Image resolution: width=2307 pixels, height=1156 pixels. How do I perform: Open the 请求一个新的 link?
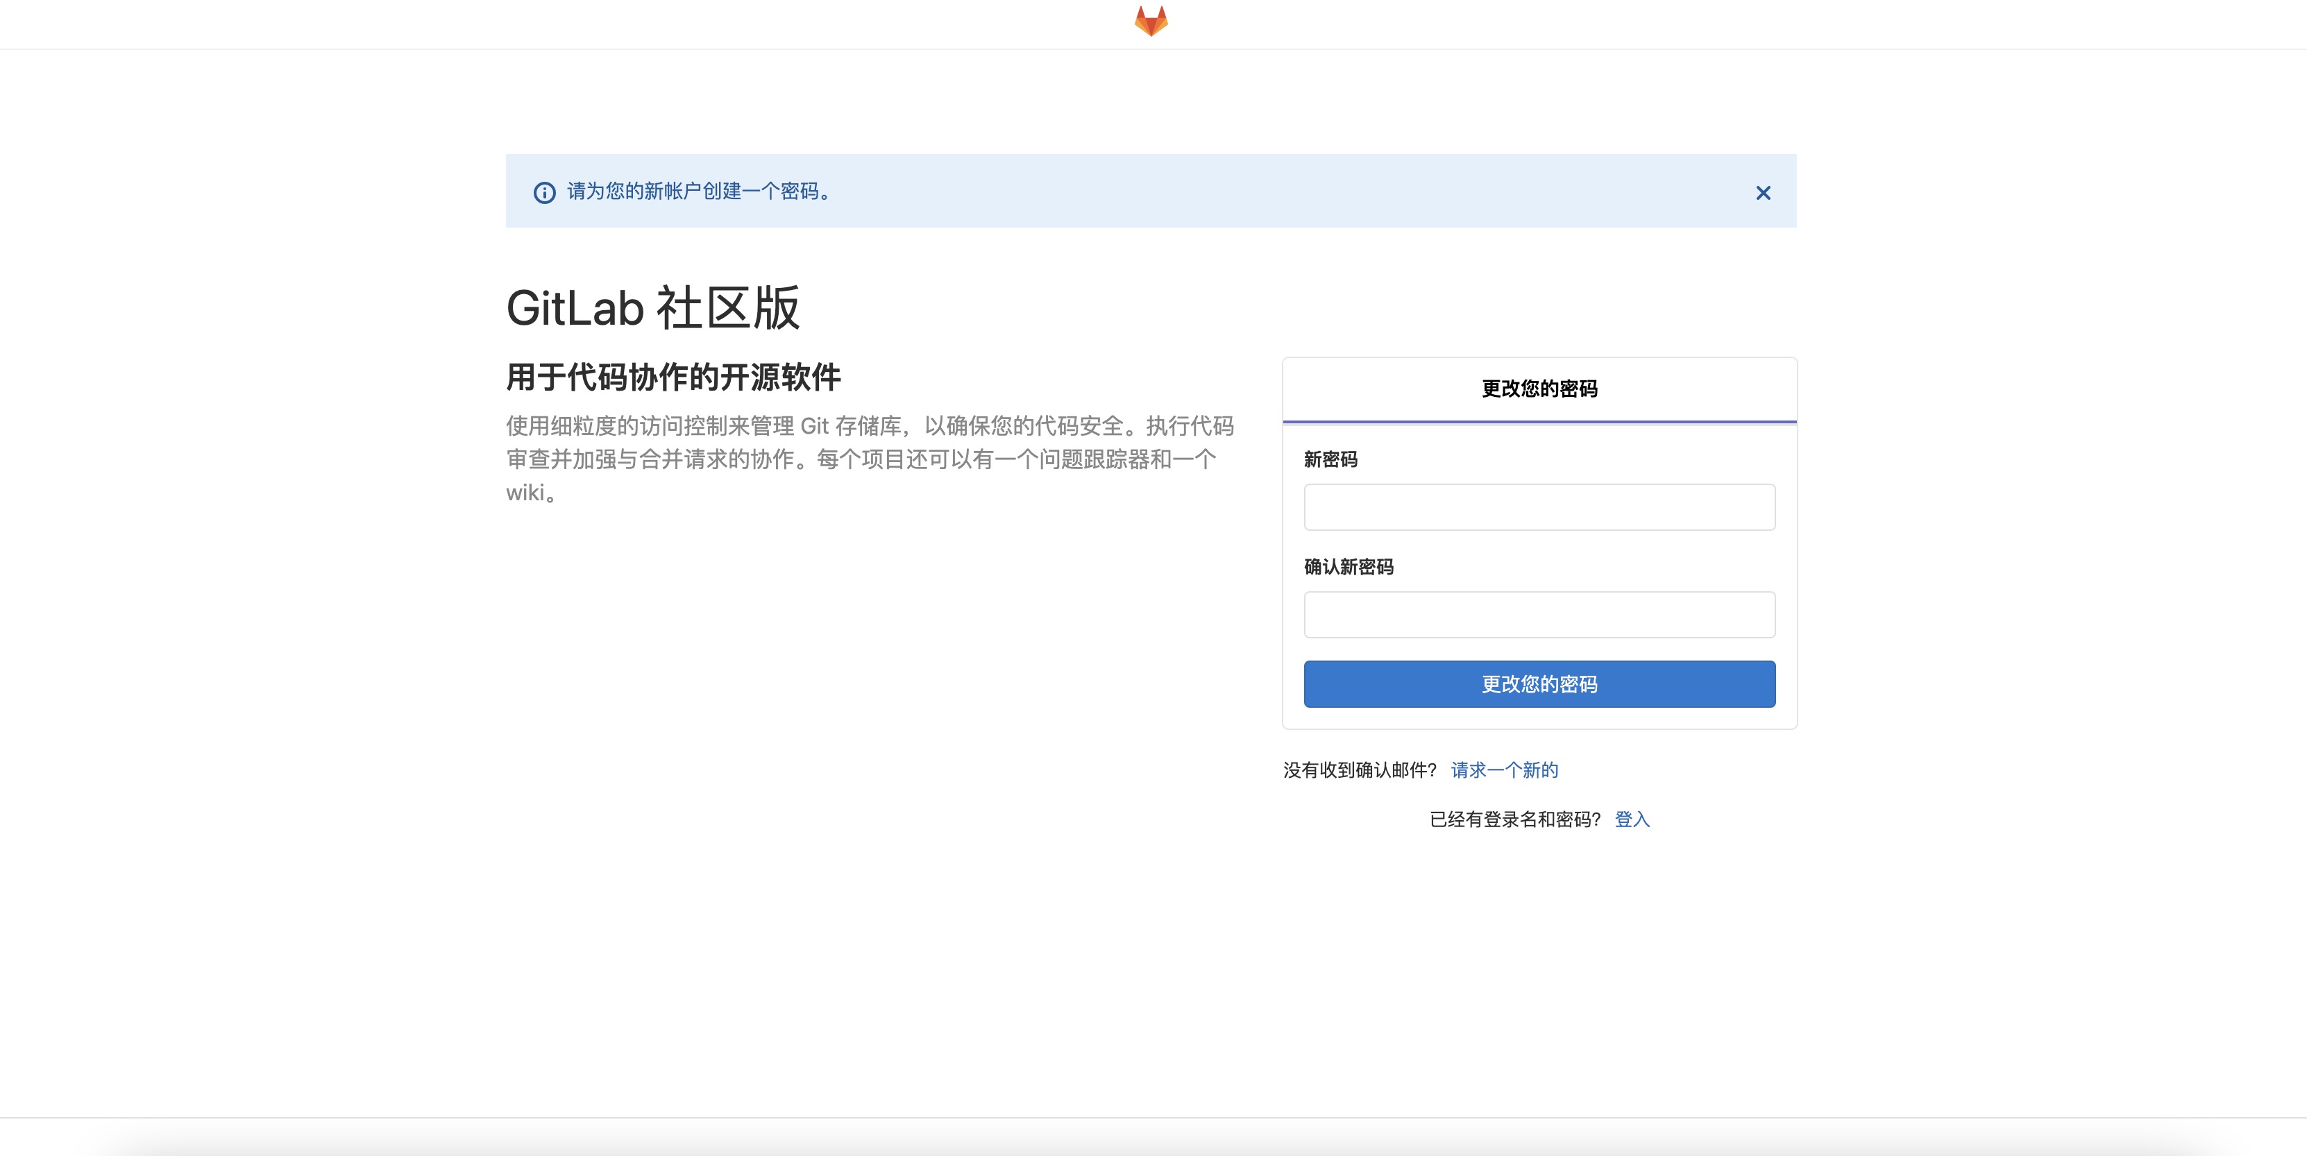(x=1505, y=770)
